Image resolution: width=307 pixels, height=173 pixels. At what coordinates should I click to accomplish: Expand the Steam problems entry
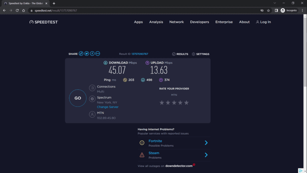pyautogui.click(x=206, y=155)
